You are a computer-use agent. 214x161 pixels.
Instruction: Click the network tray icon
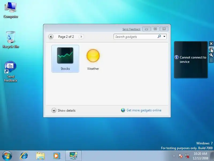pos(187,156)
